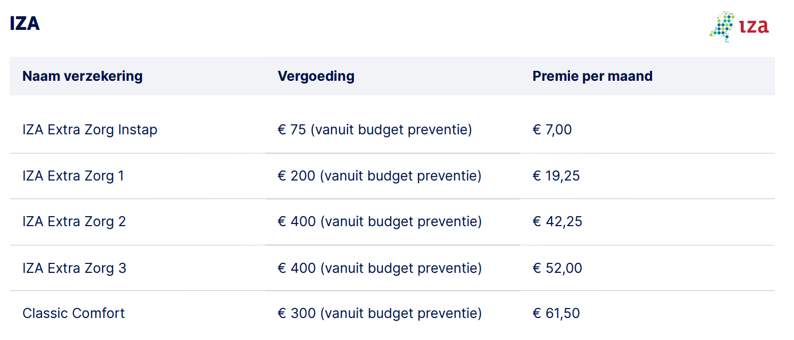Click the € 42,25 monthly premium

click(557, 221)
